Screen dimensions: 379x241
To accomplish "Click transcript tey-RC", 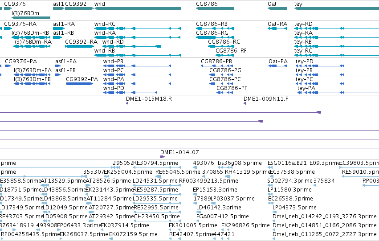I will (303, 51).
